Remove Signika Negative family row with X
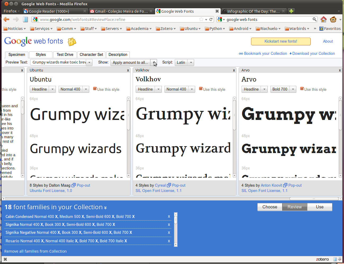 [169, 232]
